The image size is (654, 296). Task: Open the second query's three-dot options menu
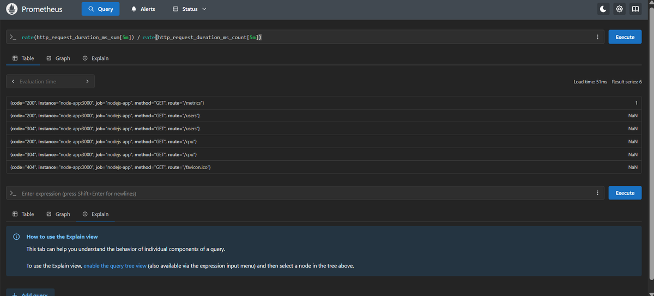598,193
